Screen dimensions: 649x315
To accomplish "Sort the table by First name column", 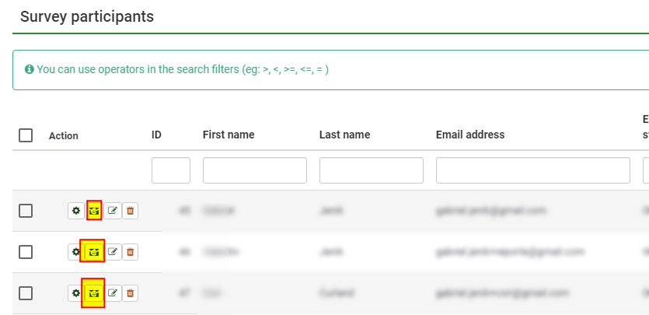I will point(229,135).
